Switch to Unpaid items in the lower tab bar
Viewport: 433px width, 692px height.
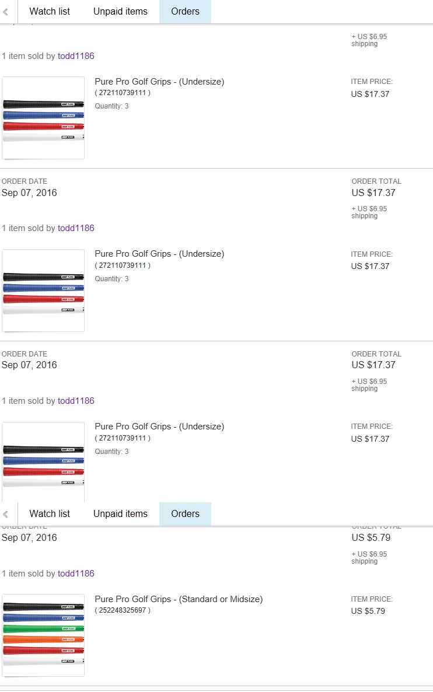click(120, 514)
